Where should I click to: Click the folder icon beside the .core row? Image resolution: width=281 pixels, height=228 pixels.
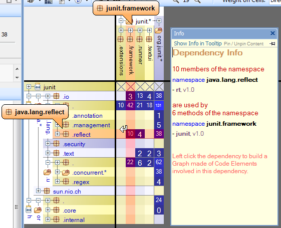coord(38,210)
